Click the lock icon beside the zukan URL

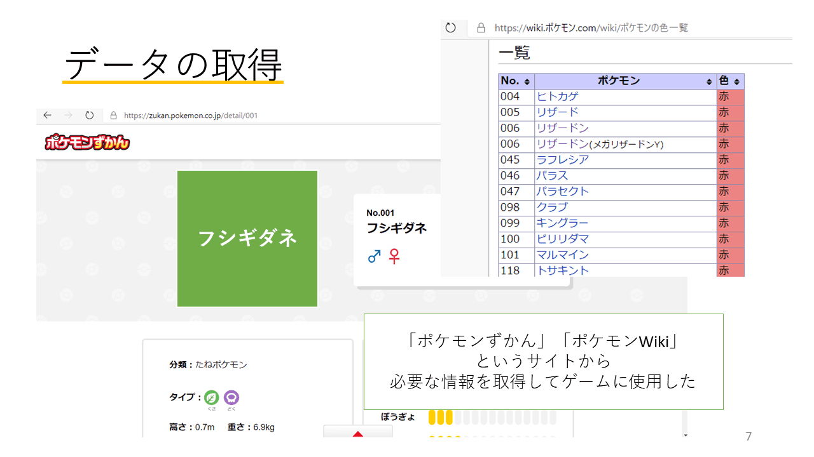click(x=114, y=116)
